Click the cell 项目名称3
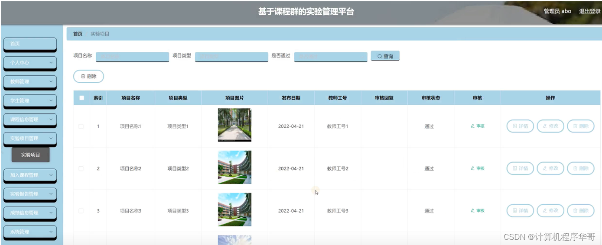This screenshot has width=602, height=245. pyautogui.click(x=130, y=211)
